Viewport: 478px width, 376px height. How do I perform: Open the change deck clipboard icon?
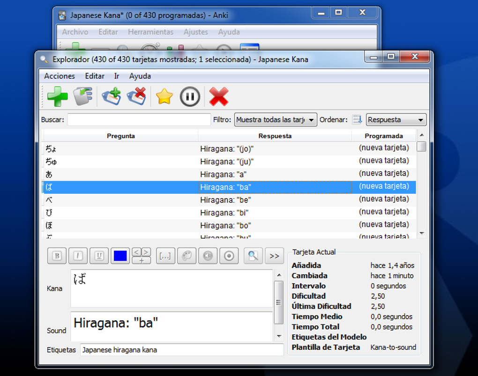tap(83, 96)
